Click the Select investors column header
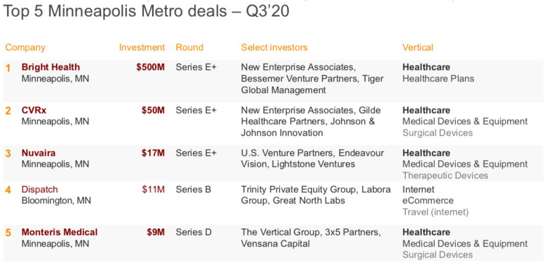 (x=274, y=47)
